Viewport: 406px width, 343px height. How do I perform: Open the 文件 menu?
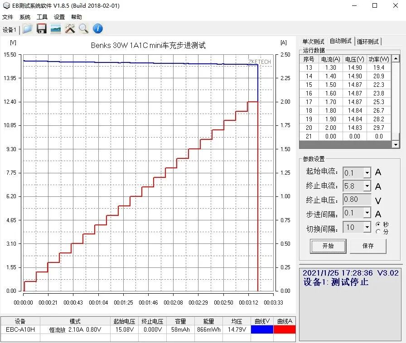tap(8, 17)
